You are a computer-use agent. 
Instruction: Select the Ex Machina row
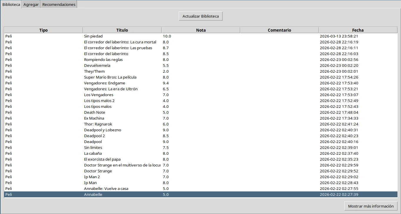click(94, 118)
